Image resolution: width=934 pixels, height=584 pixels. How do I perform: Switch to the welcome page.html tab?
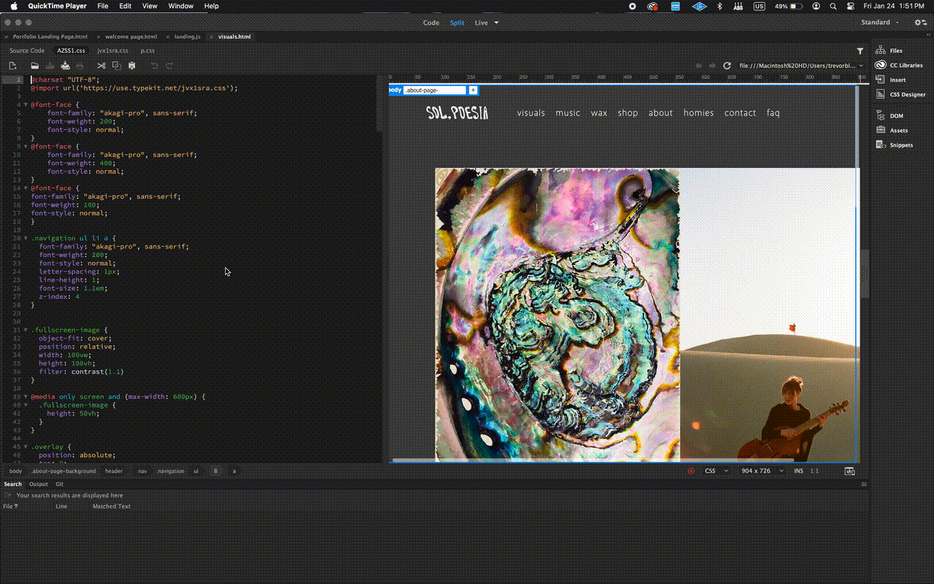tap(131, 36)
